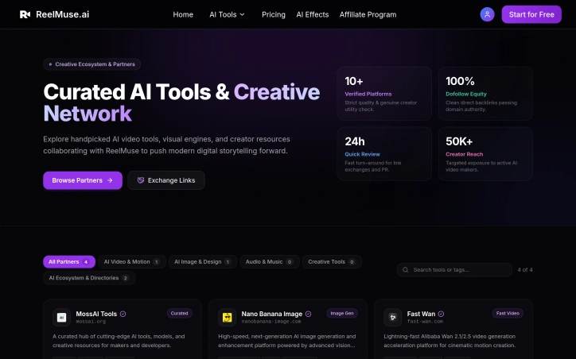Click the Image Gen tag on Nano Banana

342,314
